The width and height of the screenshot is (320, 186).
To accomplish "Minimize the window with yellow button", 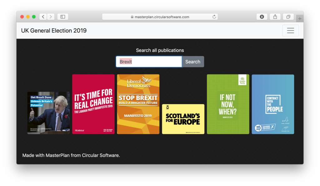I will pyautogui.click(x=28, y=17).
